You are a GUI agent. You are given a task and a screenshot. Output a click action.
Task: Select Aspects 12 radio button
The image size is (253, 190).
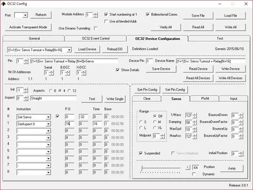[x=69, y=91]
